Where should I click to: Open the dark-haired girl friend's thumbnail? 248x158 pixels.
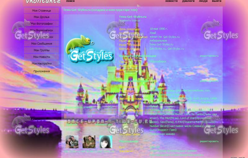coord(106,142)
